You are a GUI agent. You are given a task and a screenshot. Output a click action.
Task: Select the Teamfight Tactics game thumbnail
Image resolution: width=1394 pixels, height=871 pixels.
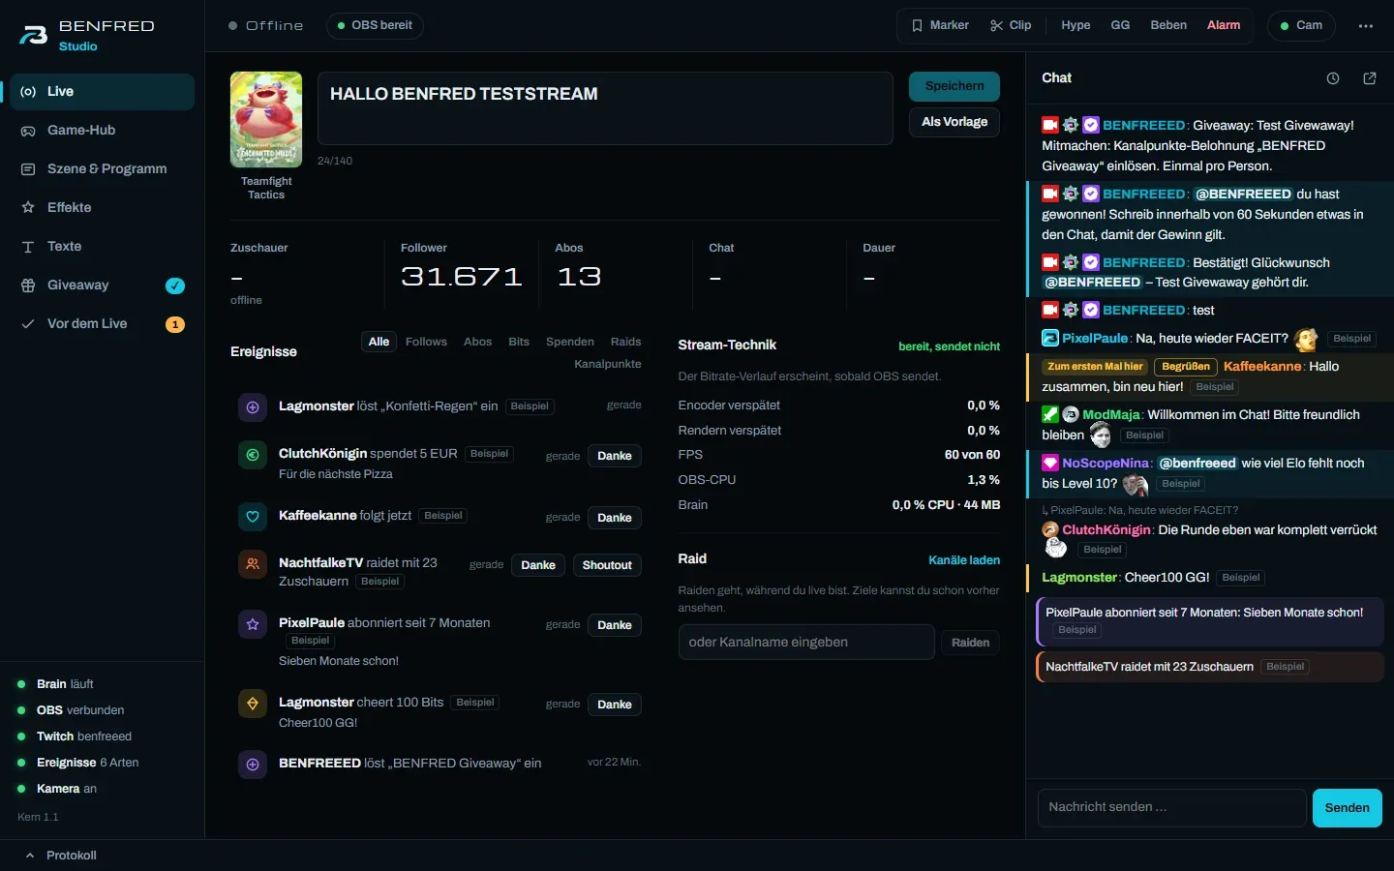(266, 119)
